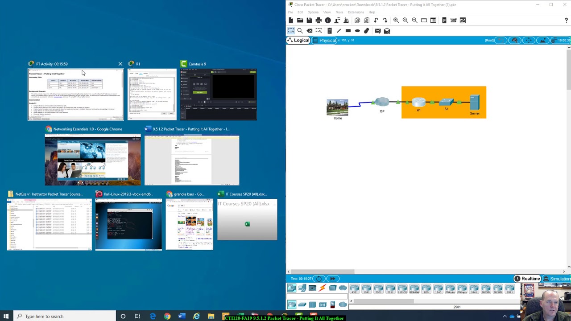Open a file via the folder icon

coord(300,20)
